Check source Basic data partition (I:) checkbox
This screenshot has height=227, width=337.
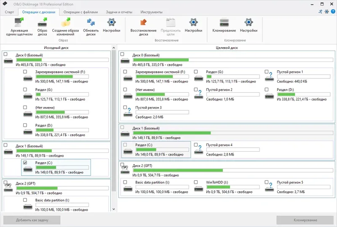point(25,200)
